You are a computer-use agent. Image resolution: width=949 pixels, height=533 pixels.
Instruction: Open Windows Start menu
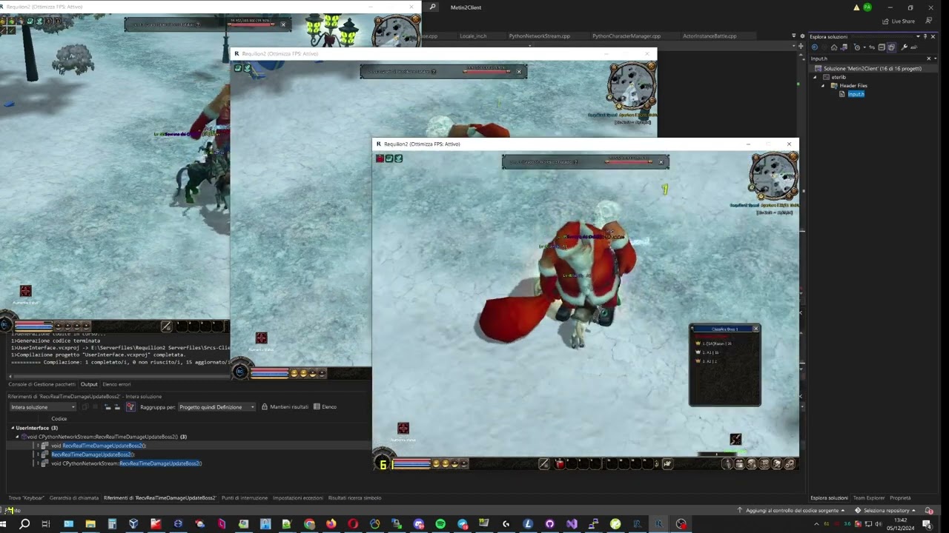(x=3, y=524)
